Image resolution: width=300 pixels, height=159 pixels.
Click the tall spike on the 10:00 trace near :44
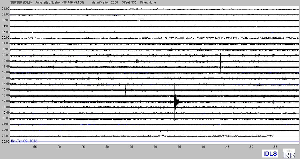[220, 61]
